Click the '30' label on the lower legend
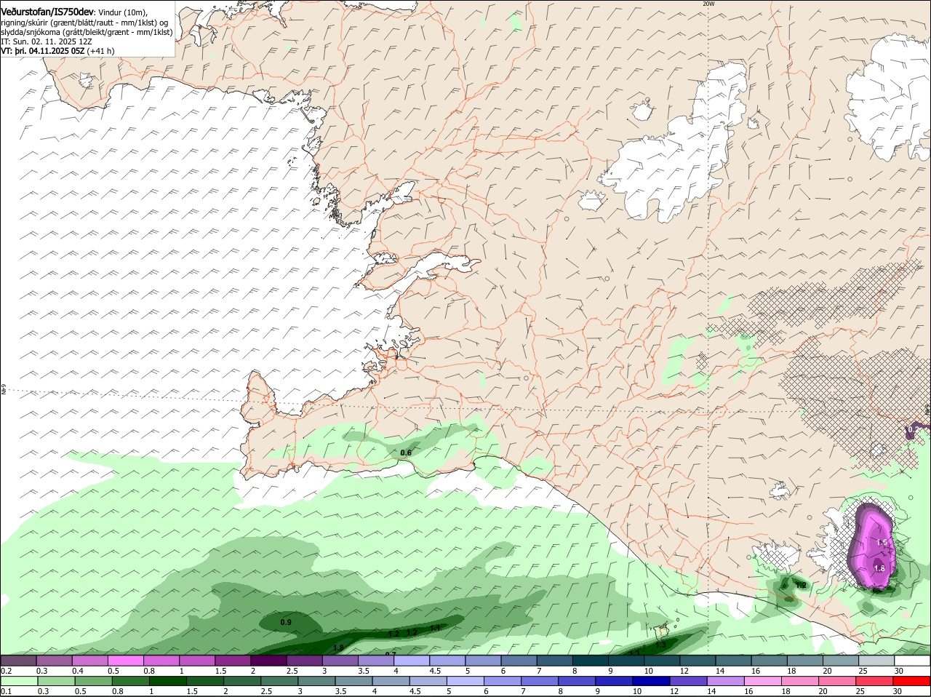This screenshot has height=697, width=931. point(897,691)
